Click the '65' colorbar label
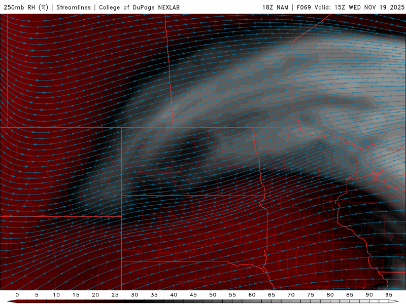The image size is (406, 304). point(272,295)
